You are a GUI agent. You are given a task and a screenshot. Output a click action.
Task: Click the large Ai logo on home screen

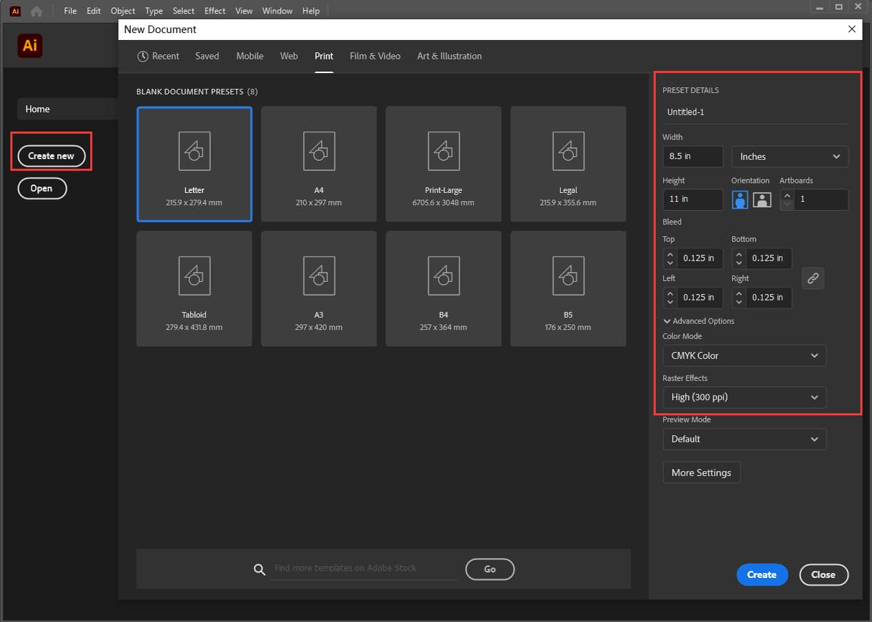(30, 46)
